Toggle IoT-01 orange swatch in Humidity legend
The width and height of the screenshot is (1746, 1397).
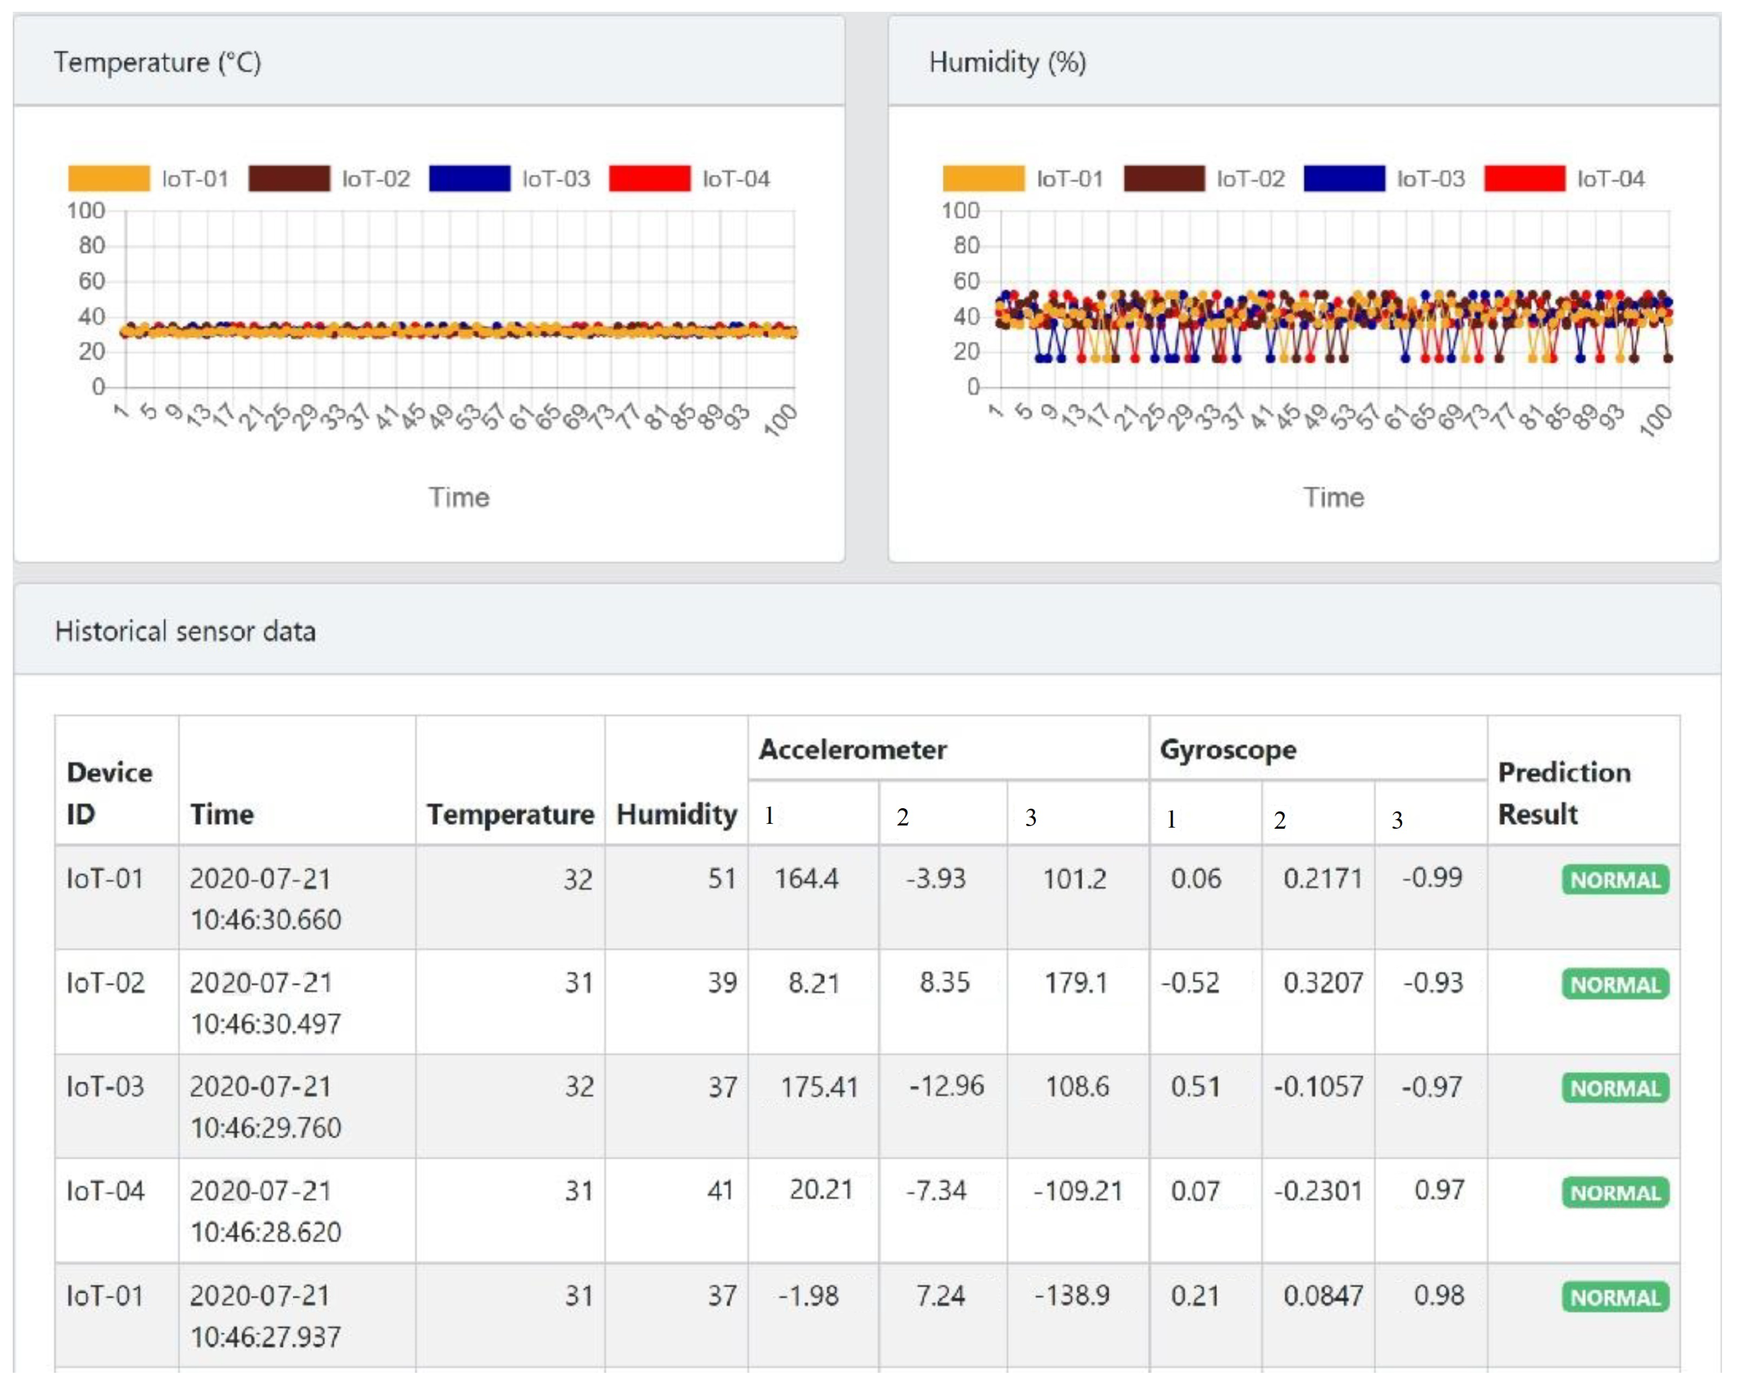983,178
